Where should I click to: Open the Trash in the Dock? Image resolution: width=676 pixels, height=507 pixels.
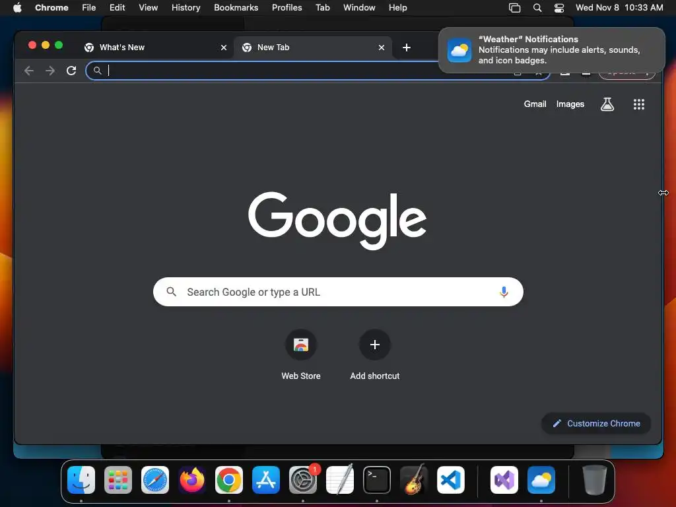coord(595,479)
